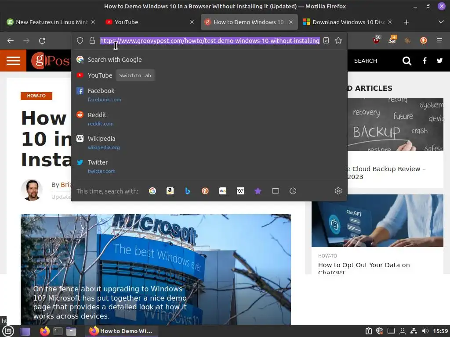Open the uBlock Origin extension showing 58

click(377, 40)
